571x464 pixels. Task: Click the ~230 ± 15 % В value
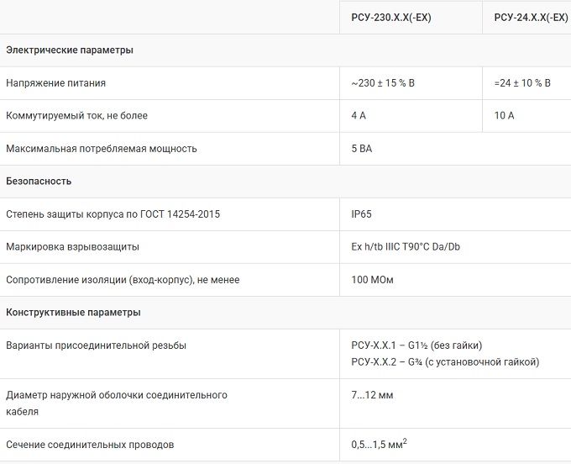tap(382, 83)
